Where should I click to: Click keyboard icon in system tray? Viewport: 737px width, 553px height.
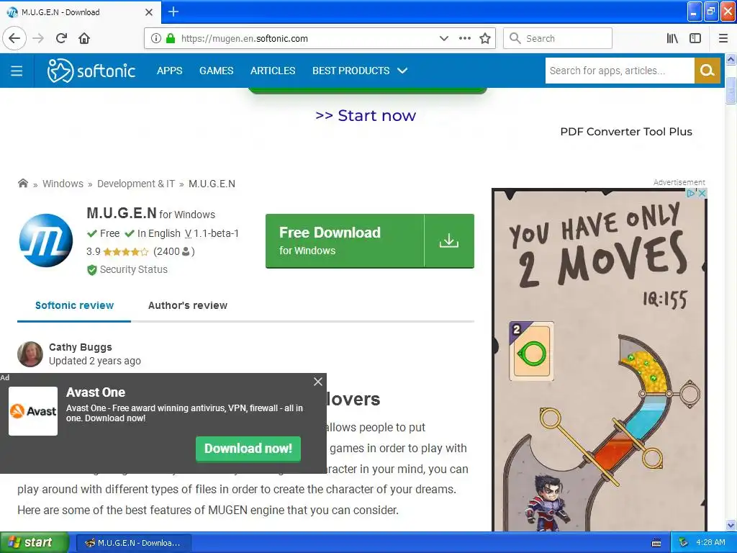point(656,543)
